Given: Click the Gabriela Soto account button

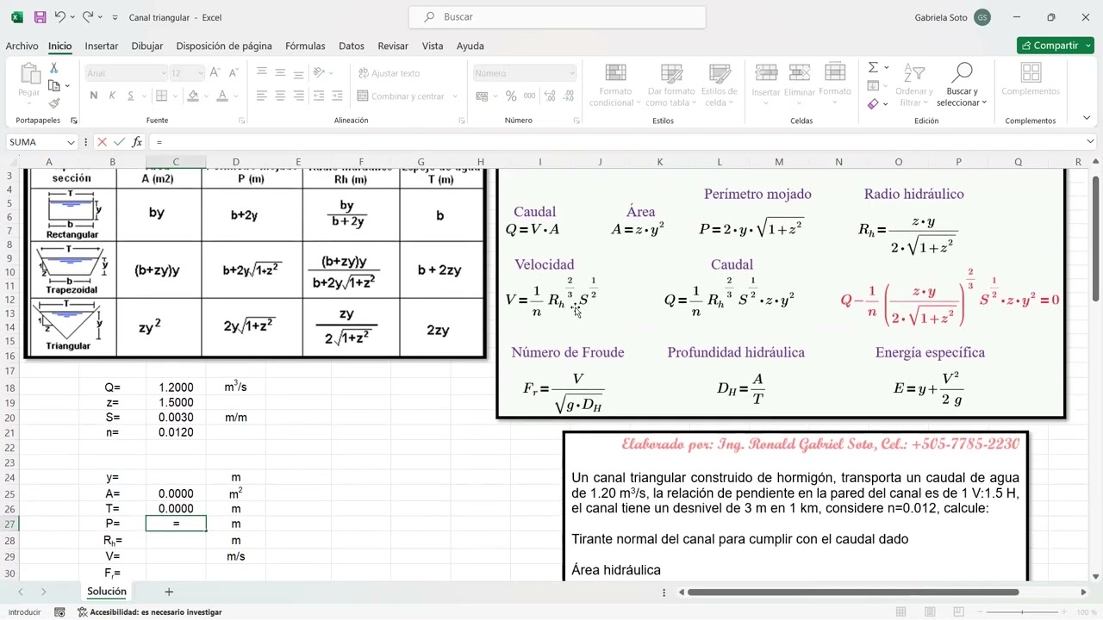Looking at the screenshot, I should click(952, 17).
